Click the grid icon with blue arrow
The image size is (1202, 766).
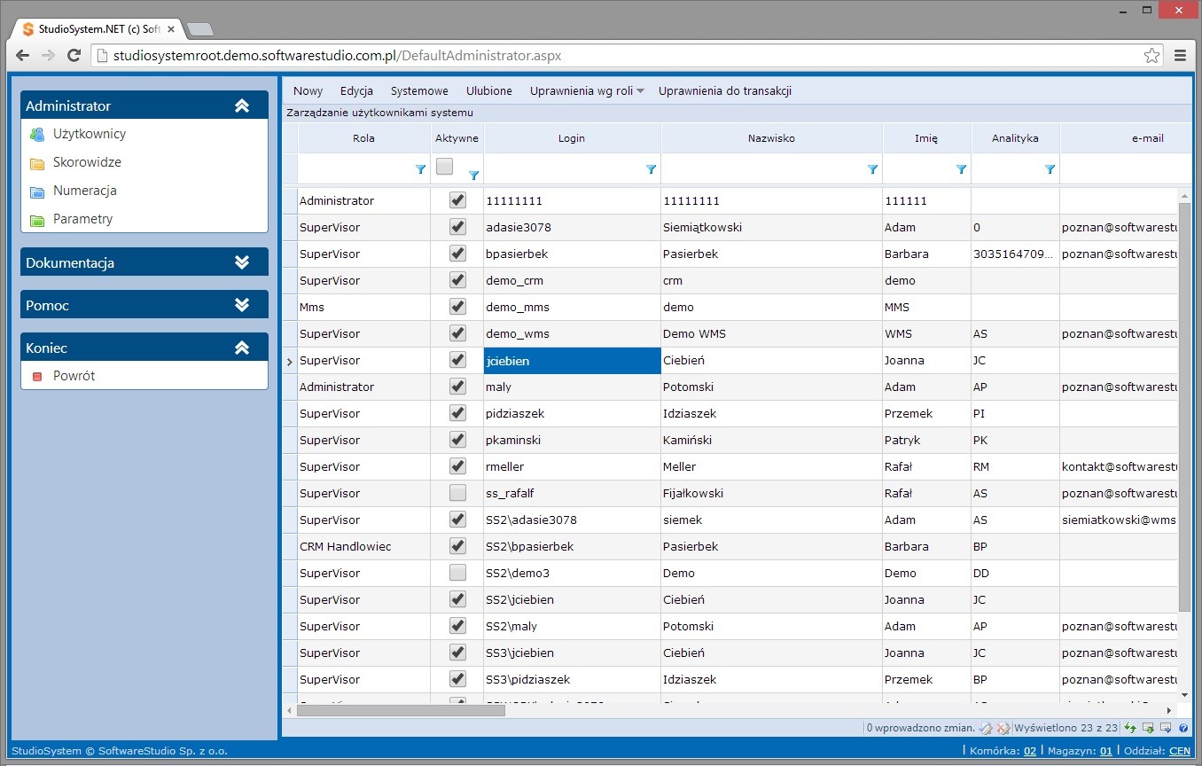pyautogui.click(x=1166, y=728)
